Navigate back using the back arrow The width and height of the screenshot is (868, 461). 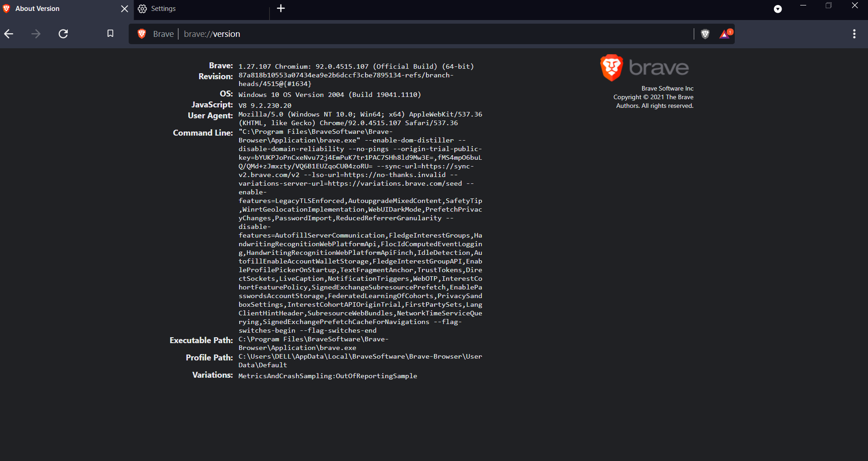pos(9,34)
